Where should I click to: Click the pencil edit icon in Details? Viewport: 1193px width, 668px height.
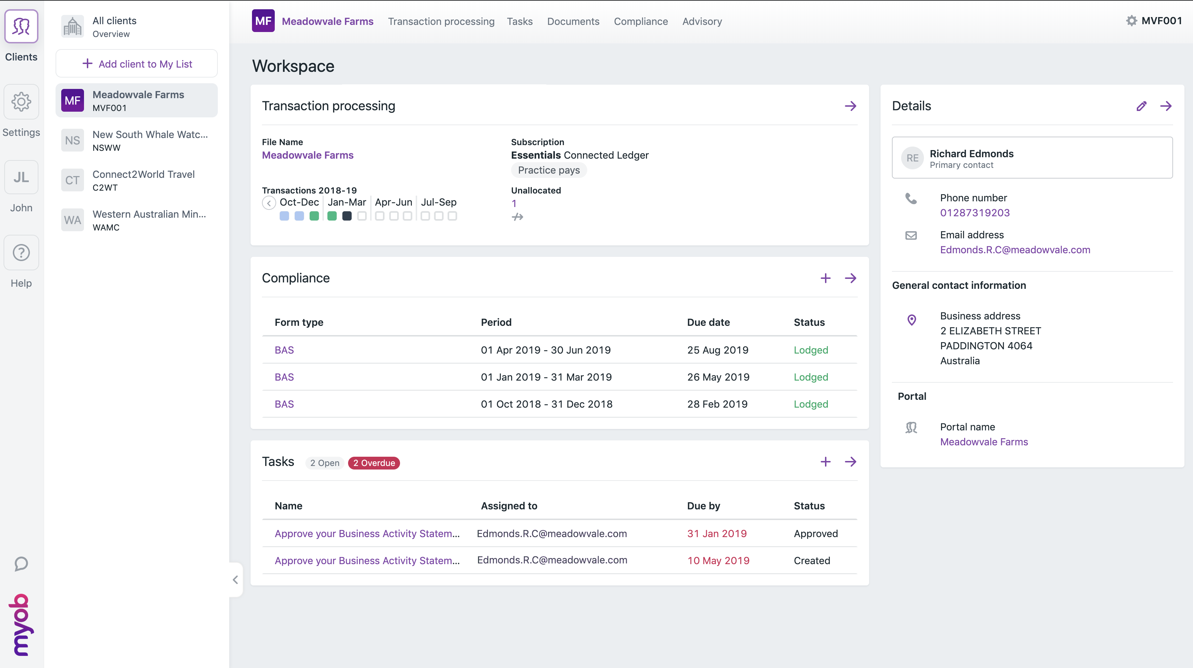[1141, 106]
